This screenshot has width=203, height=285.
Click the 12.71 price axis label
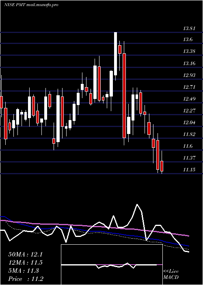pyautogui.click(x=189, y=87)
